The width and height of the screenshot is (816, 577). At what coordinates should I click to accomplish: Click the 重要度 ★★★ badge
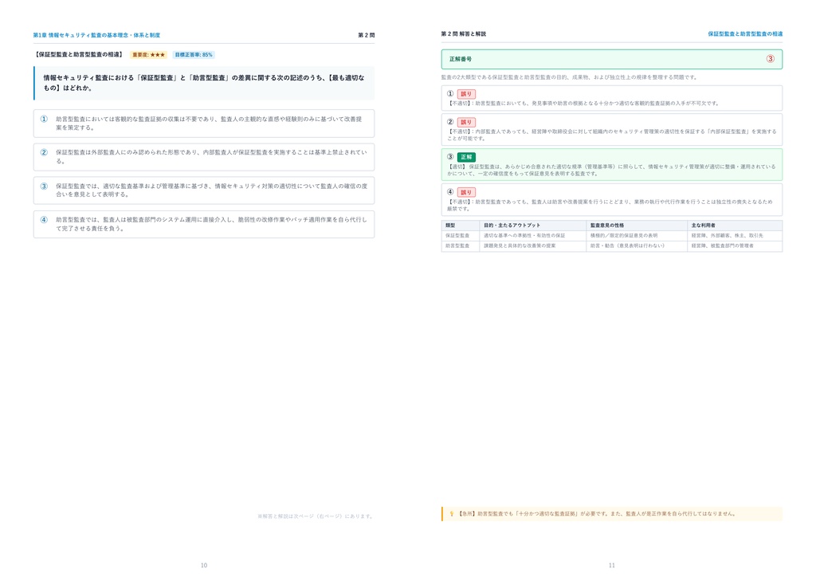pos(148,55)
